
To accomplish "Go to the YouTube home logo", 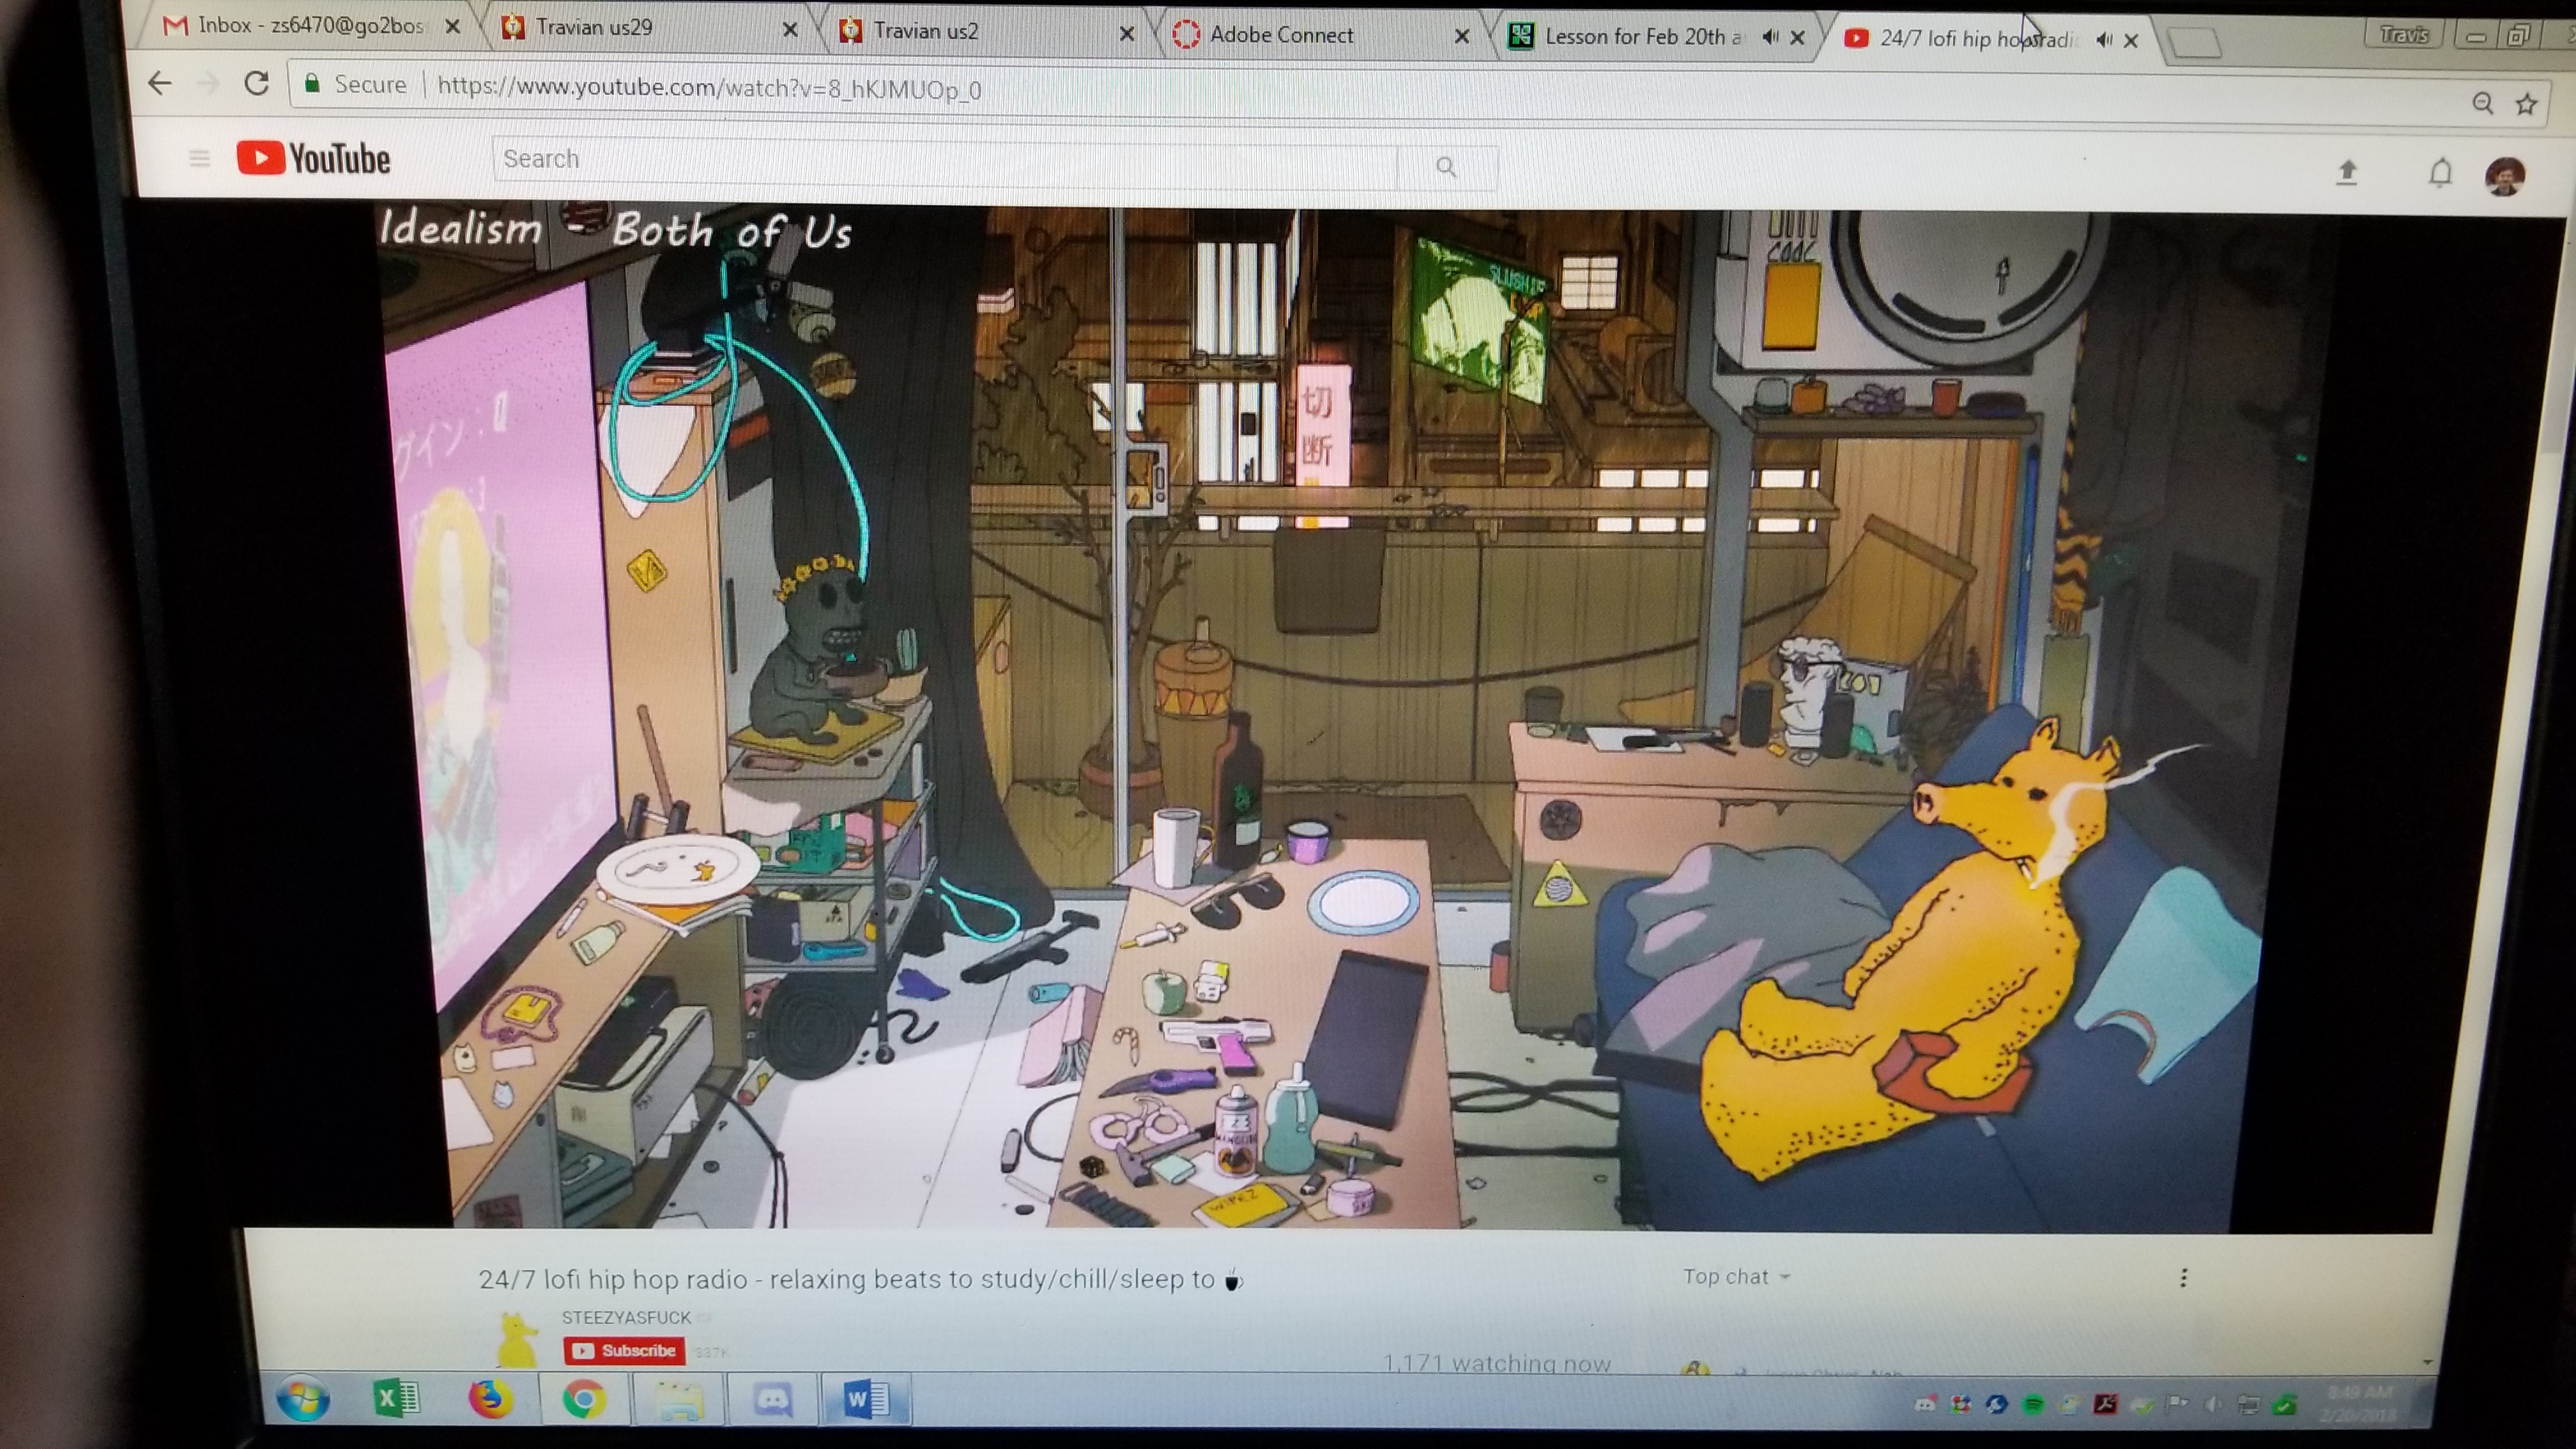I will point(313,158).
